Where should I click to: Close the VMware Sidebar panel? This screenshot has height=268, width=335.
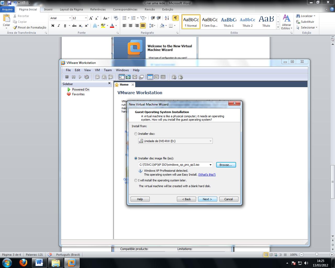click(x=109, y=83)
